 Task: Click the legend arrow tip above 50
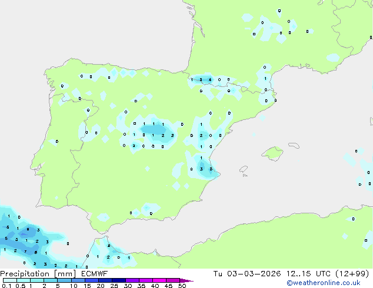pos(186,280)
